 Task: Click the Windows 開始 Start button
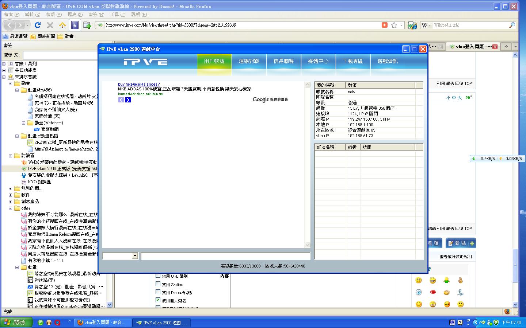tap(16, 323)
